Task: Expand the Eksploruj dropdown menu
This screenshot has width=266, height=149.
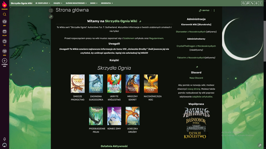Action: (42, 3)
